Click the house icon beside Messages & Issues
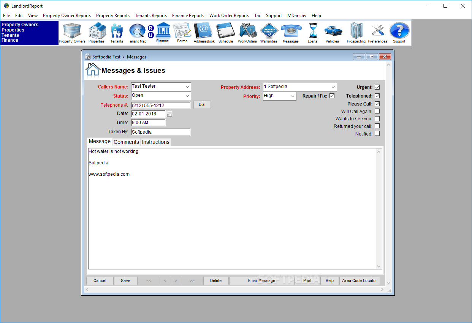Image resolution: width=472 pixels, height=323 pixels. click(x=93, y=70)
